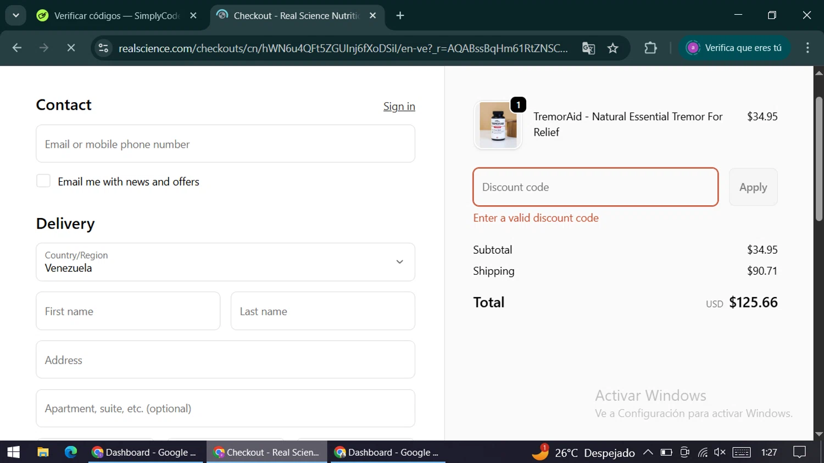
Task: Open the touch keyboard tray icon
Action: [741, 452]
